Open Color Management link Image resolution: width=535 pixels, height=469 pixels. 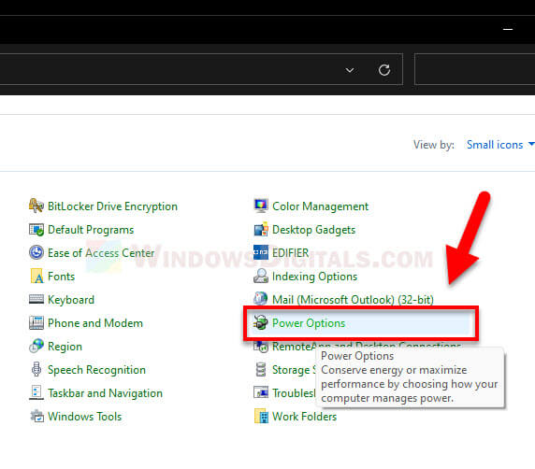321,206
